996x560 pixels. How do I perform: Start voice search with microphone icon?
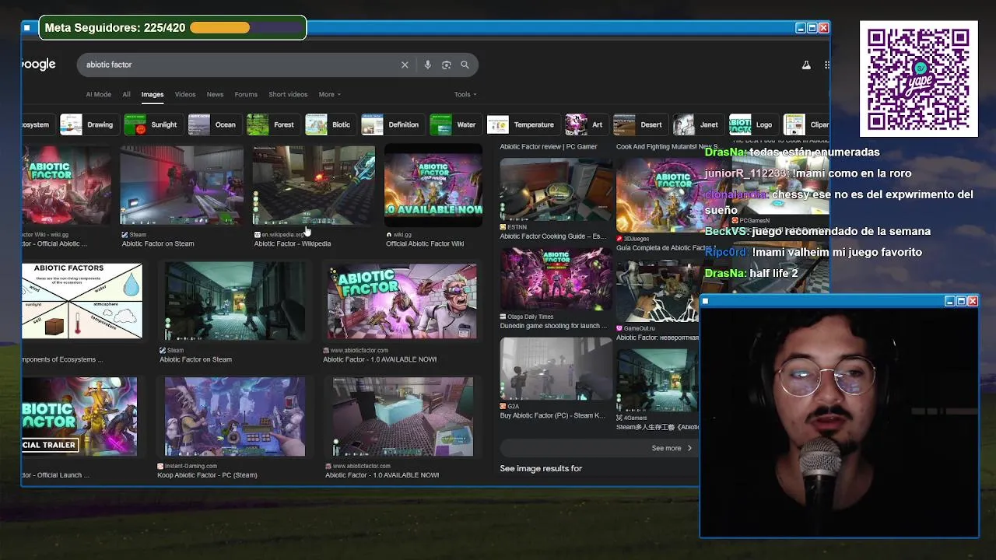(x=427, y=65)
